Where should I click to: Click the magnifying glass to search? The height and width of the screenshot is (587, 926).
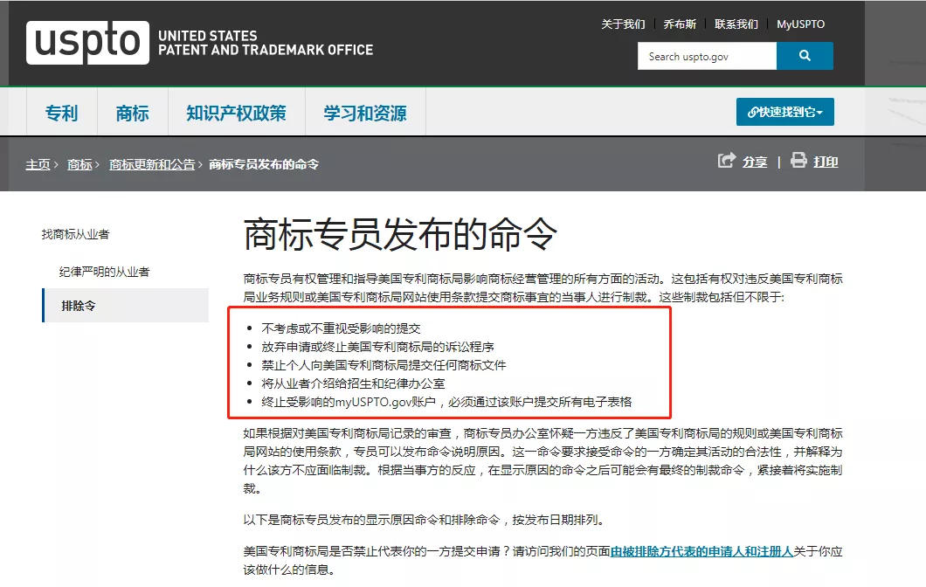click(805, 55)
